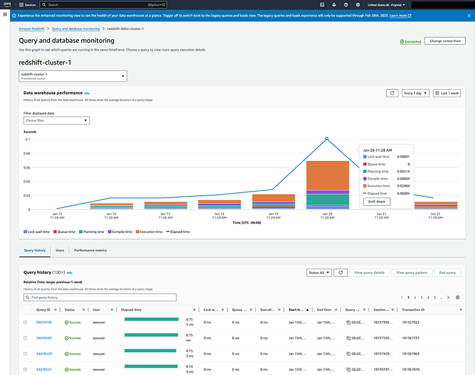Click the Drill down button in the tooltip
475x375 pixels.
pyautogui.click(x=376, y=201)
